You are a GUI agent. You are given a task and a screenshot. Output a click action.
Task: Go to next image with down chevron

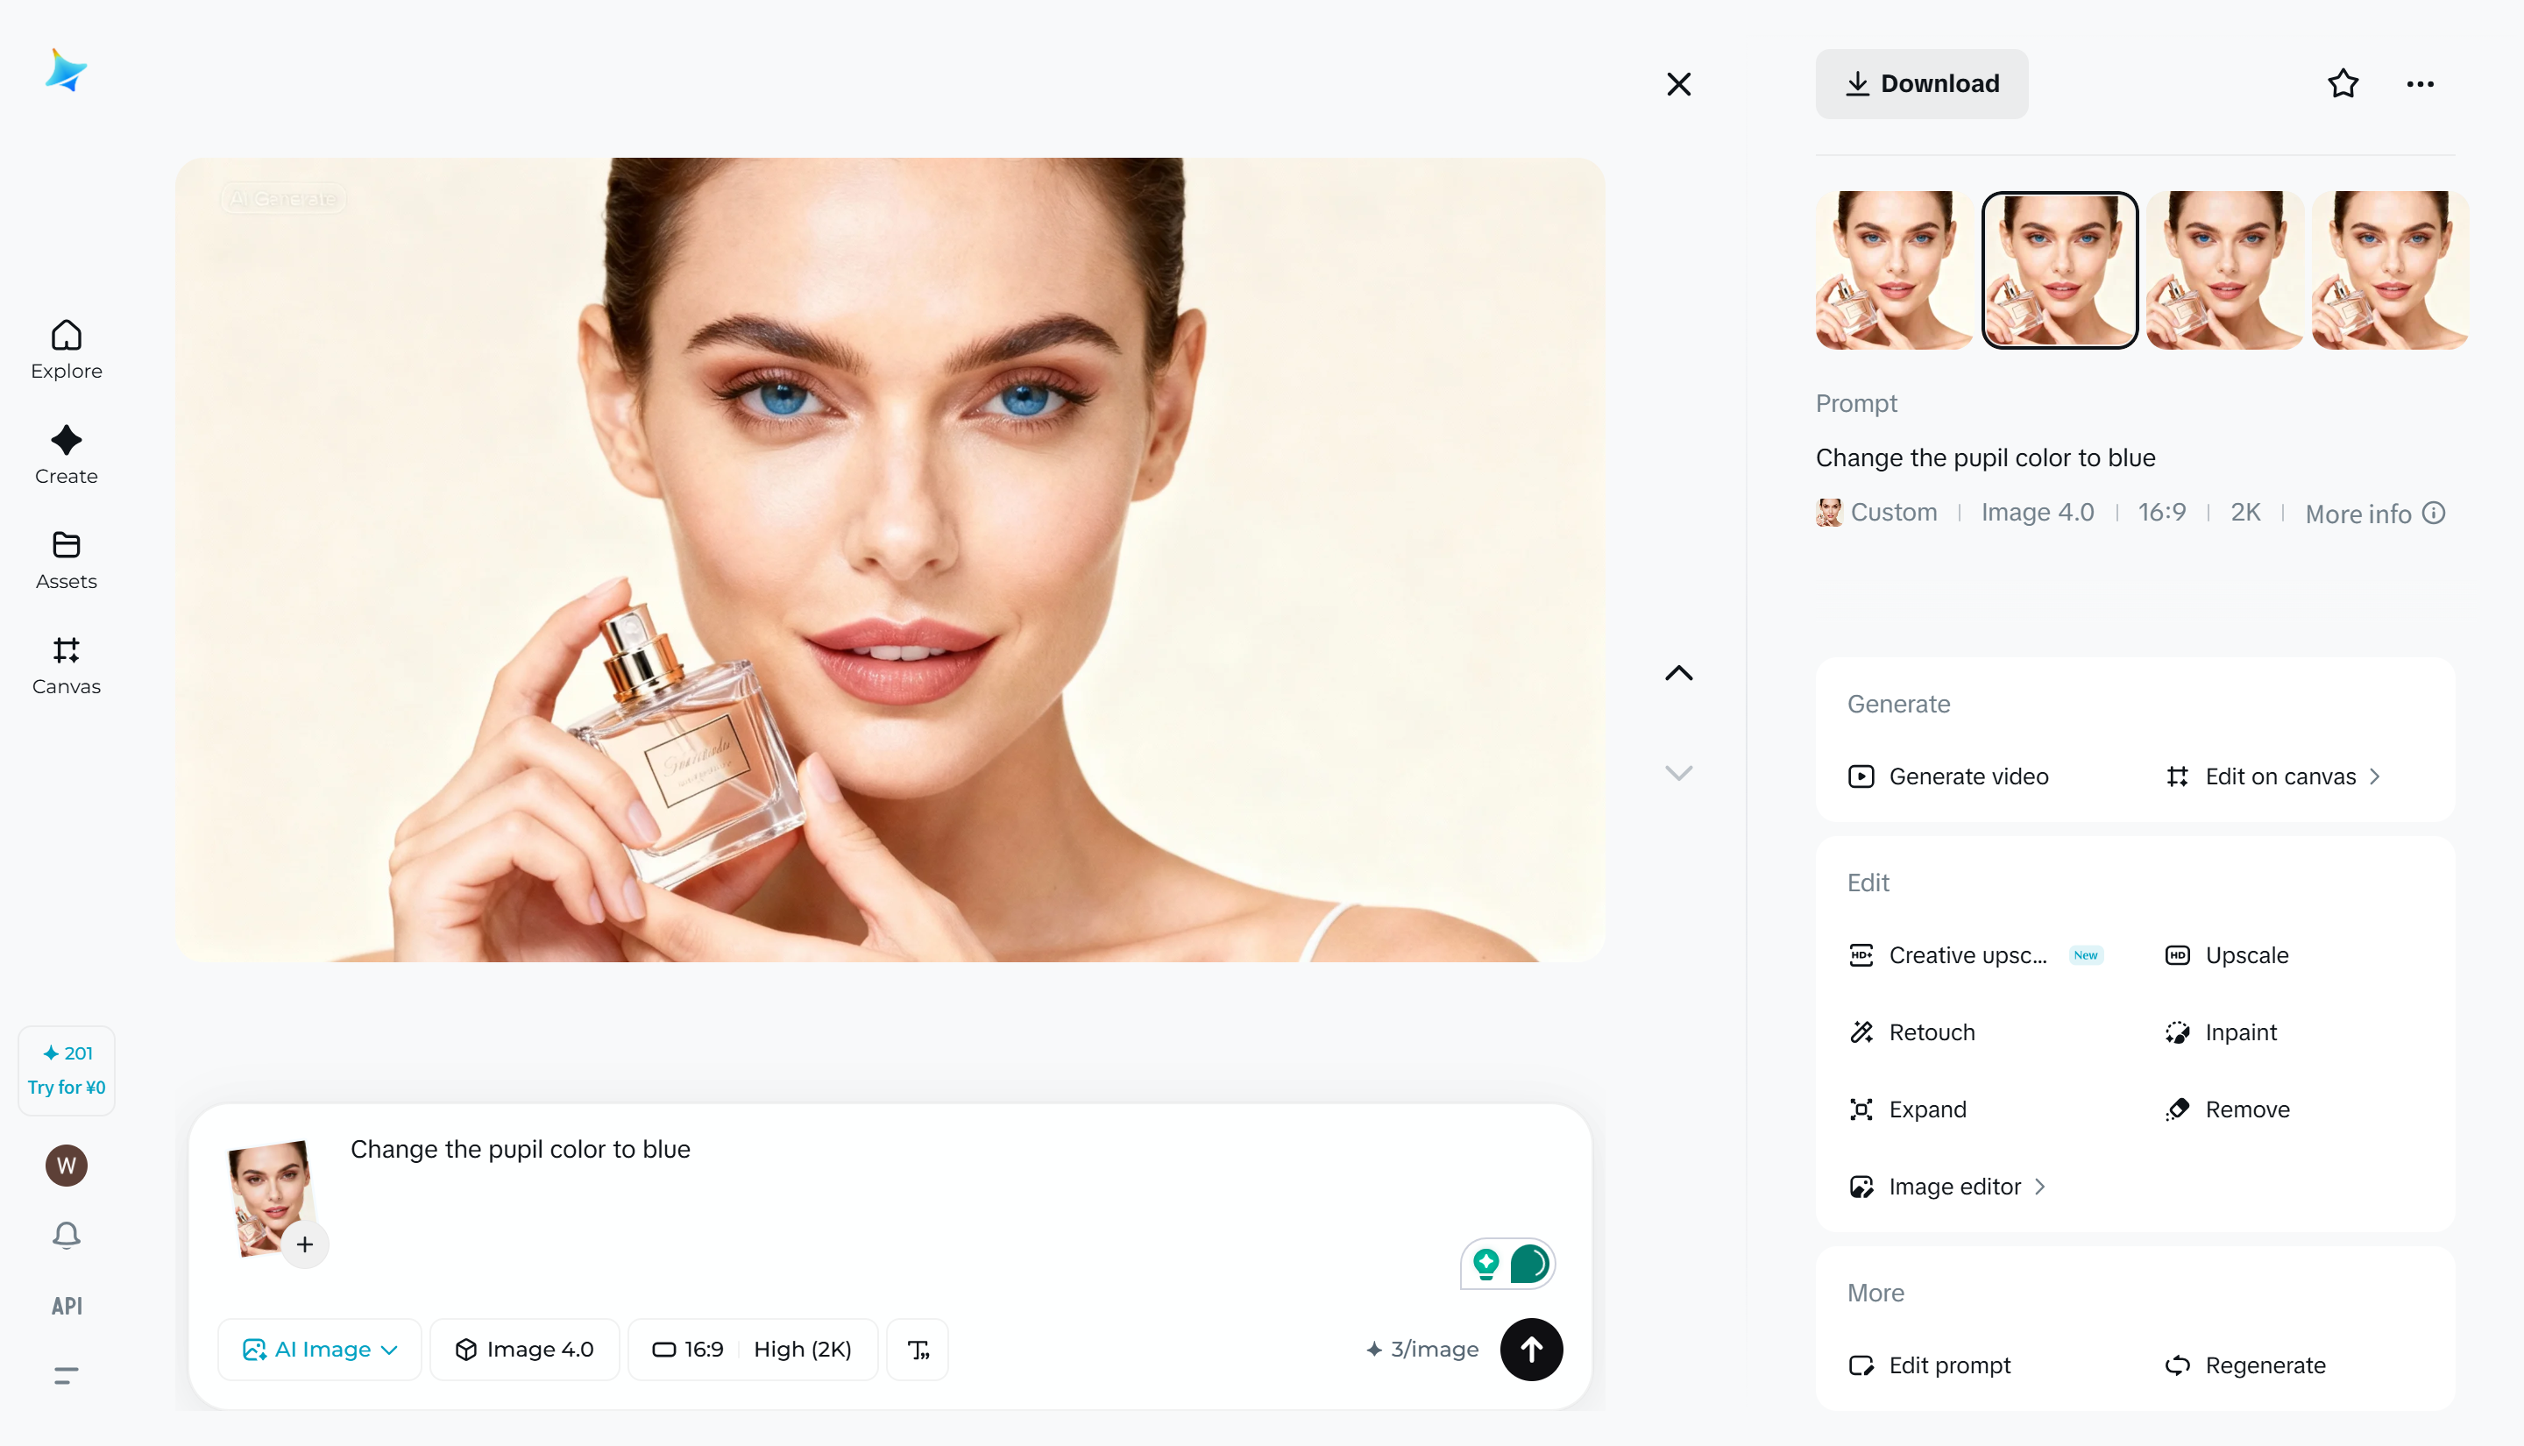(1678, 773)
